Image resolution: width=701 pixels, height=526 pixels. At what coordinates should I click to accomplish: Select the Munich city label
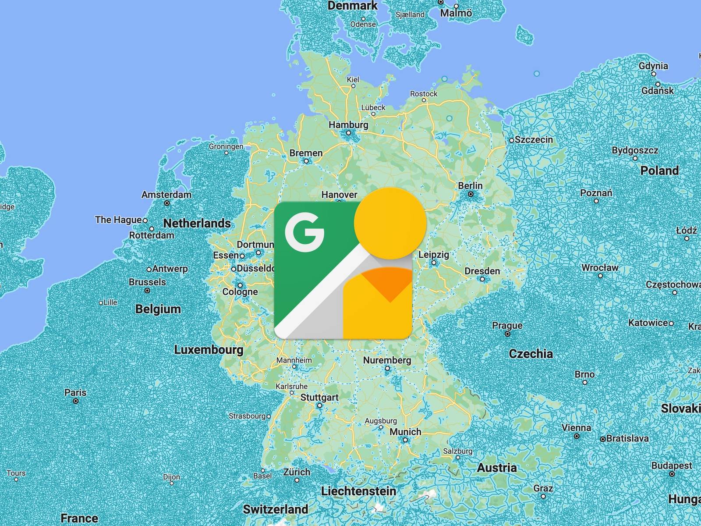(405, 432)
